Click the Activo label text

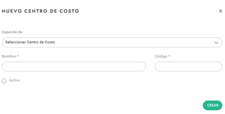click(x=14, y=80)
